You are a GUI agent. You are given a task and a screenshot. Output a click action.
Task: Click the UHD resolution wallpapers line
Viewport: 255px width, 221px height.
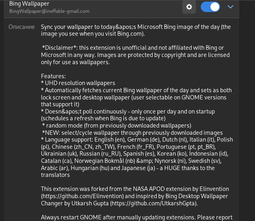point(78,83)
